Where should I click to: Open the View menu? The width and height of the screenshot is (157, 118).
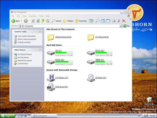coord(24,16)
